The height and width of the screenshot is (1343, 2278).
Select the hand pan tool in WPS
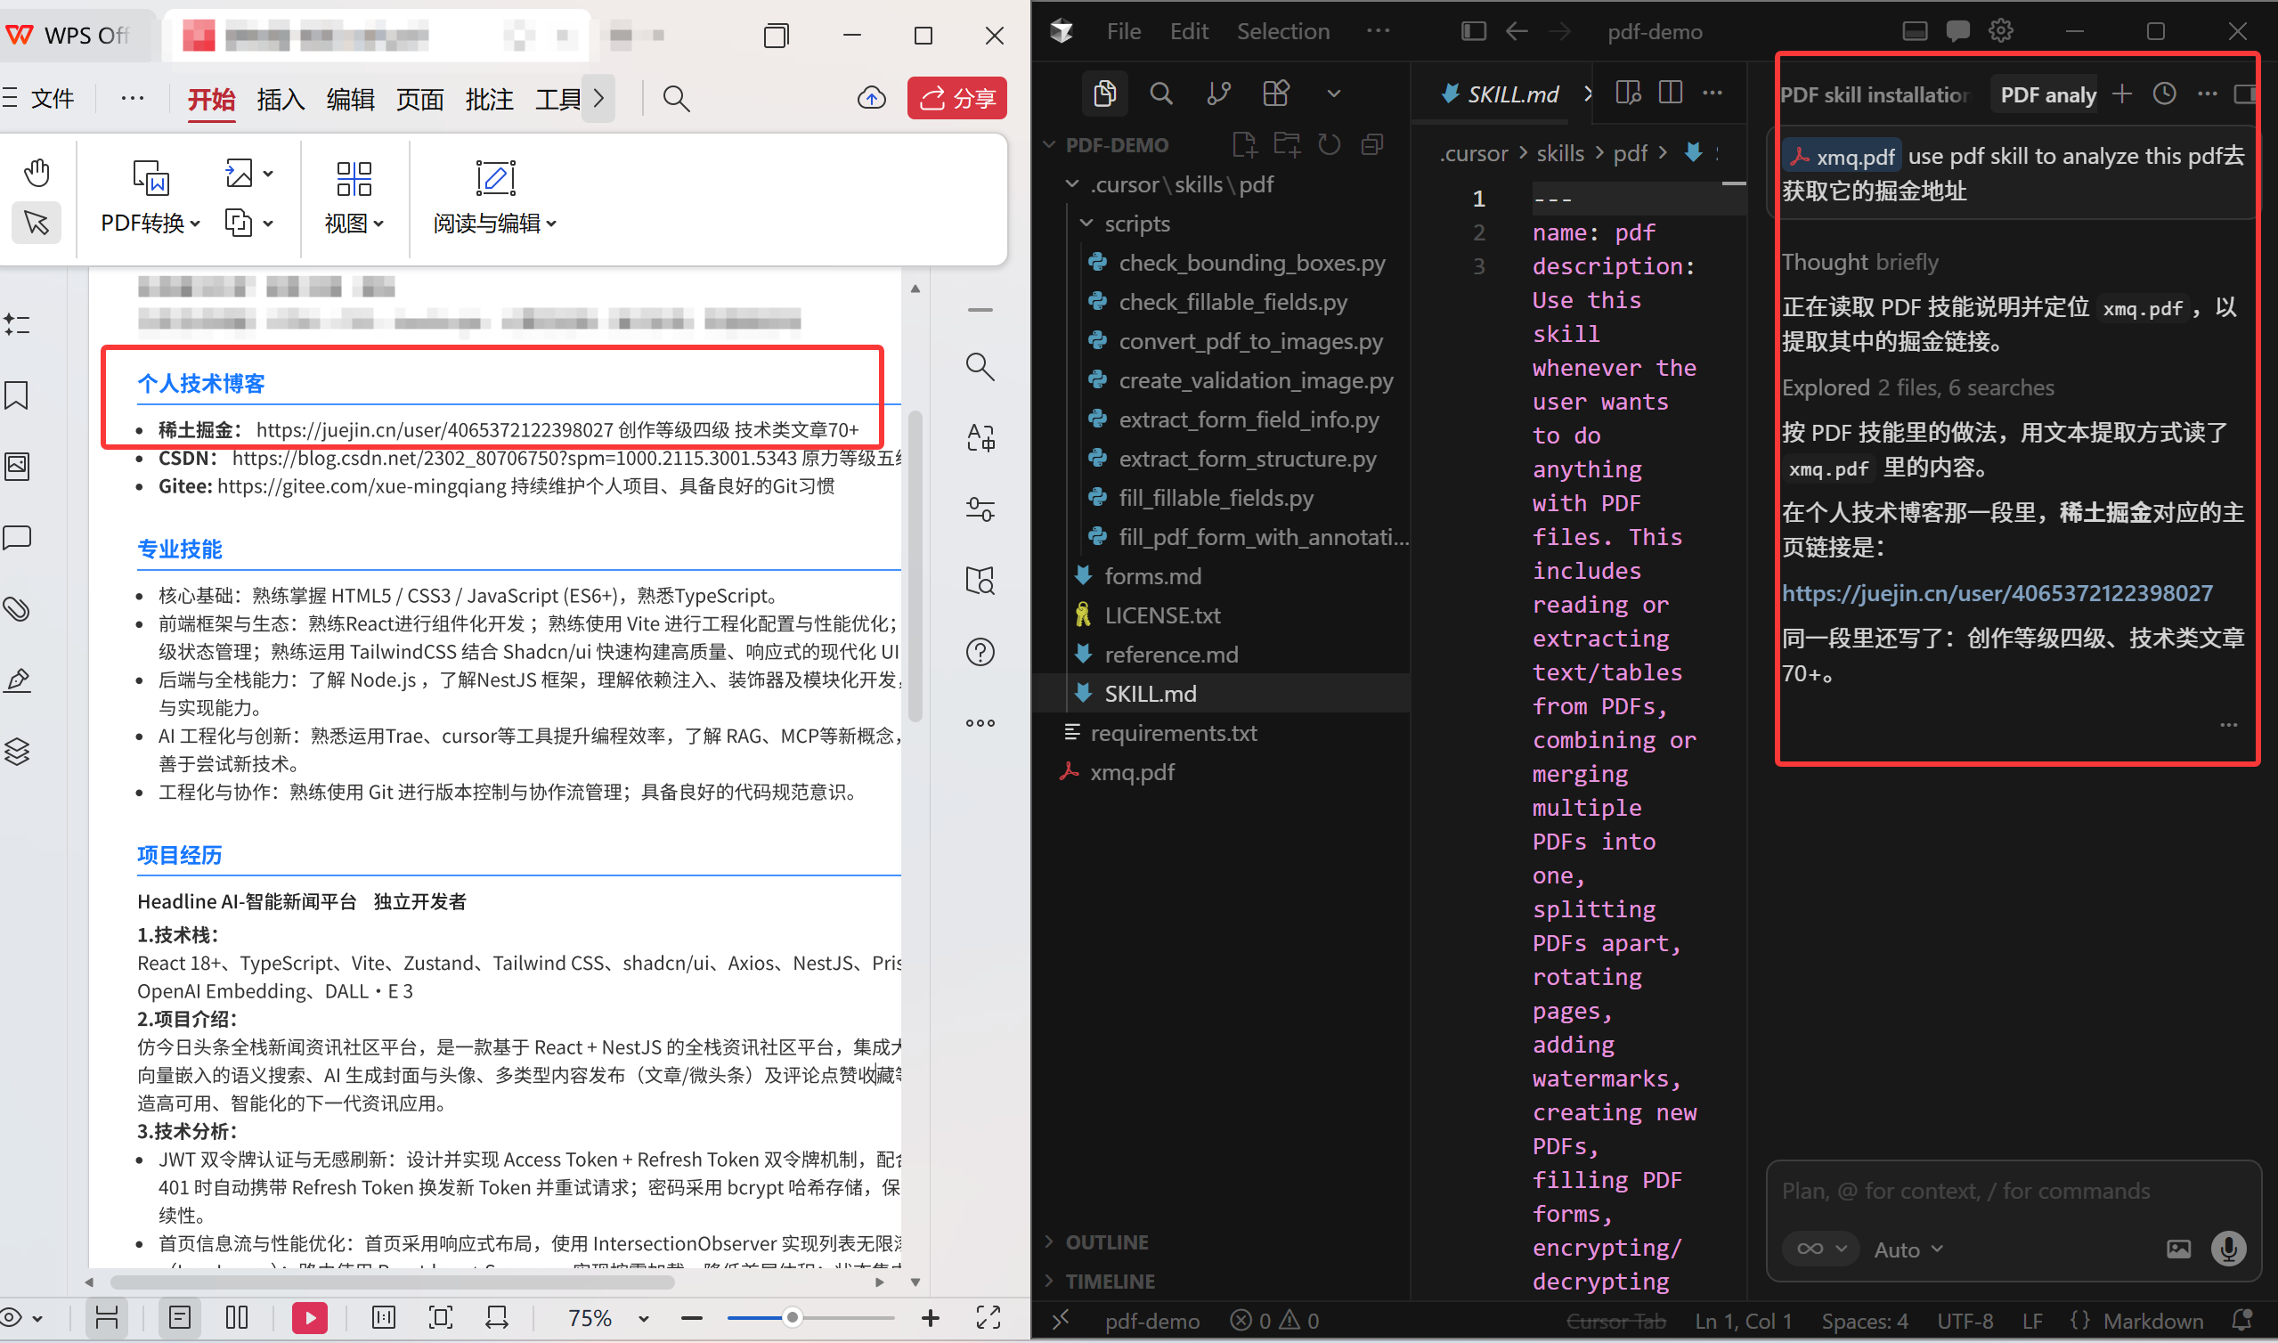pyautogui.click(x=37, y=172)
